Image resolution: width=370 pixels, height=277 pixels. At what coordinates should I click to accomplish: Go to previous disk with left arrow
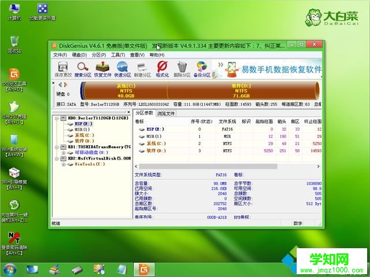pos(60,85)
